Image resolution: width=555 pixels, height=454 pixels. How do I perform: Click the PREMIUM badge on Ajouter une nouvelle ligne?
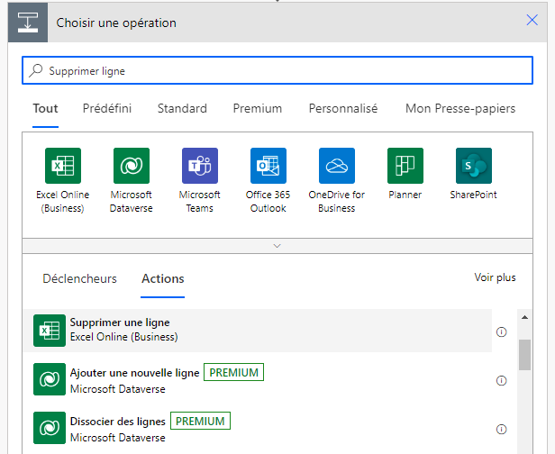tap(233, 372)
